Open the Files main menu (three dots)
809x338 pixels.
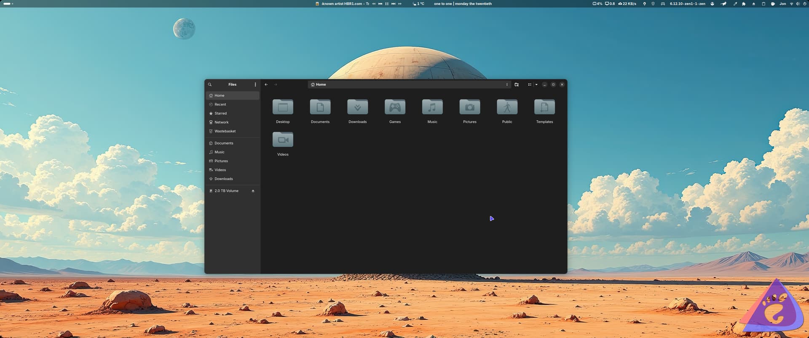[x=255, y=84]
